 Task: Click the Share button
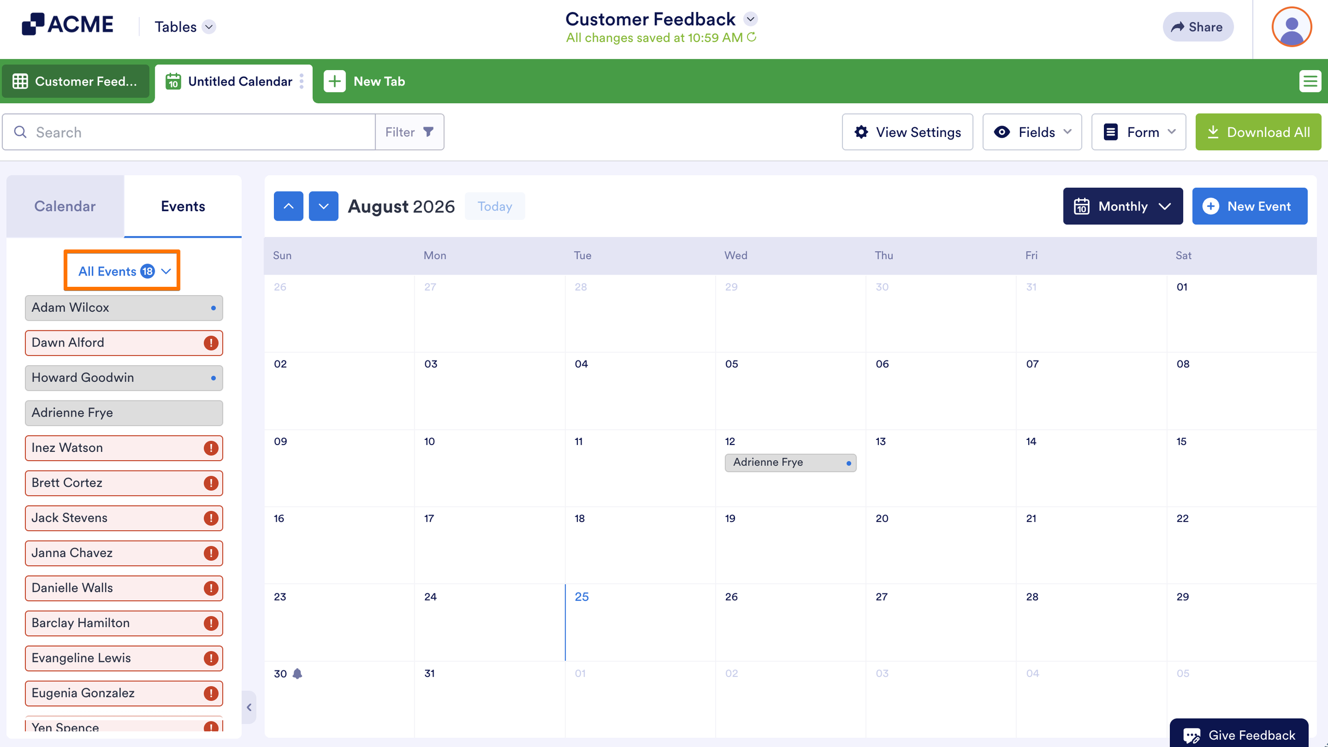point(1198,27)
